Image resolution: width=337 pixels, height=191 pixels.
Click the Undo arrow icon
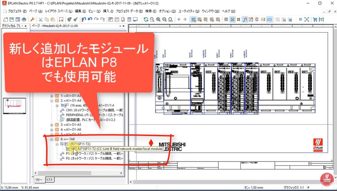83,20
